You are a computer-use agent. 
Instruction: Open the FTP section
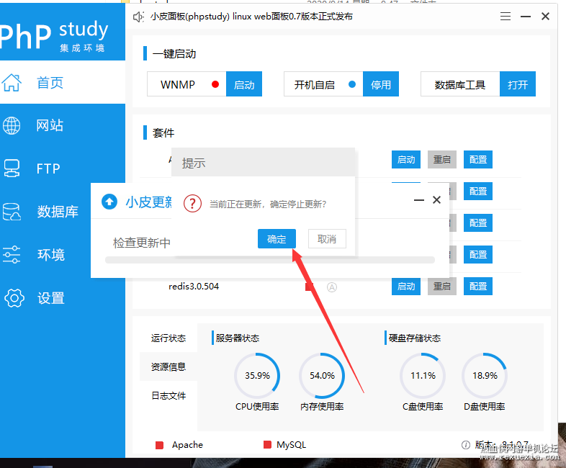click(48, 169)
